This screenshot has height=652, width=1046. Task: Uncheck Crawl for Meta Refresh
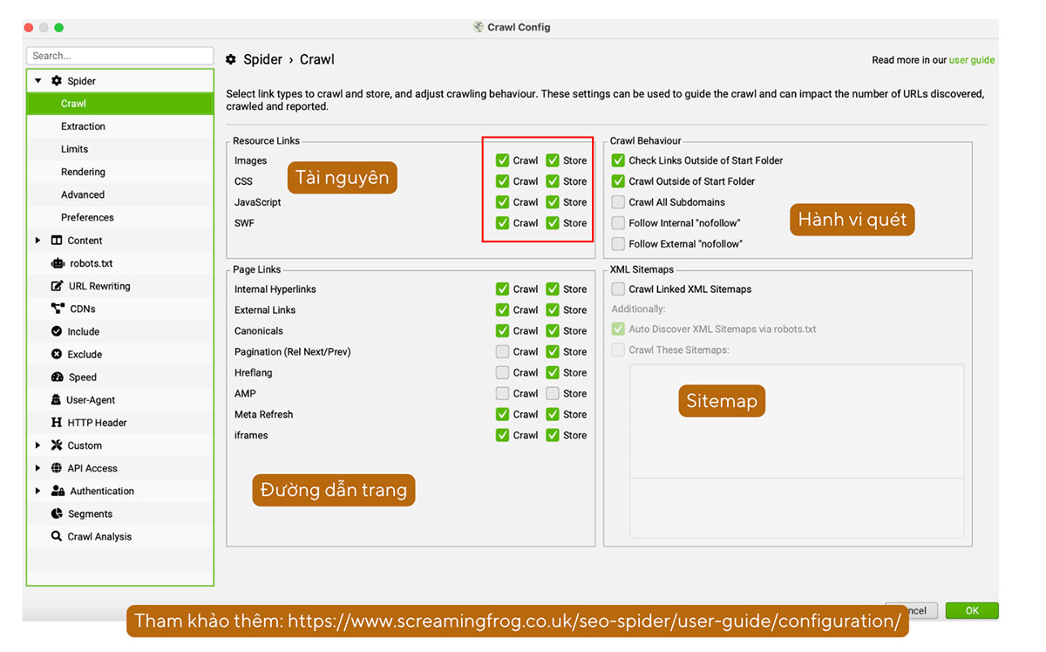[503, 415]
